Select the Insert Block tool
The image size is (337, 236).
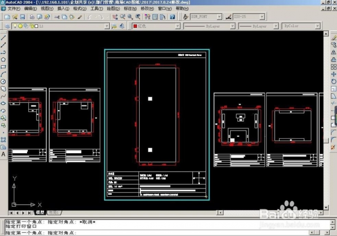pos(4,118)
